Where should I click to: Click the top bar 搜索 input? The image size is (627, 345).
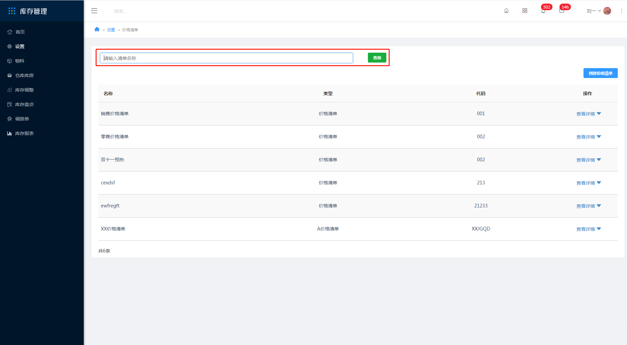pos(120,11)
